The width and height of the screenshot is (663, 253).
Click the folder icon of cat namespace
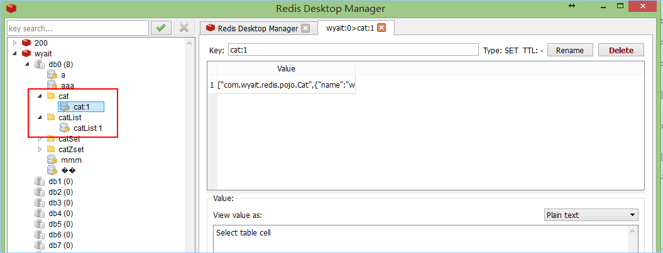click(51, 96)
